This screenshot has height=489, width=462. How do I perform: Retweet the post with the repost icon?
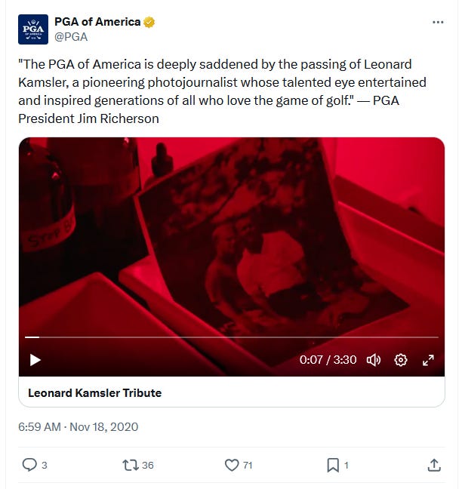pyautogui.click(x=131, y=465)
